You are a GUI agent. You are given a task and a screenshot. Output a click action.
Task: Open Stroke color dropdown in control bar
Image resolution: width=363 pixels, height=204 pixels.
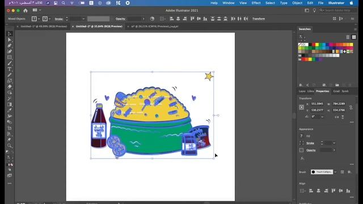click(49, 19)
